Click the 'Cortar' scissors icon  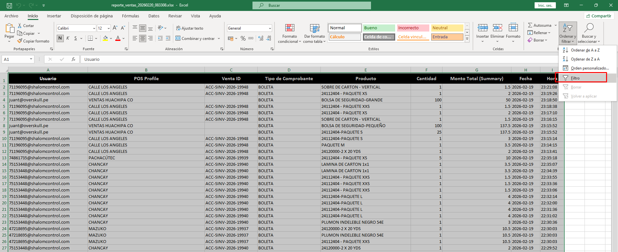20,26
